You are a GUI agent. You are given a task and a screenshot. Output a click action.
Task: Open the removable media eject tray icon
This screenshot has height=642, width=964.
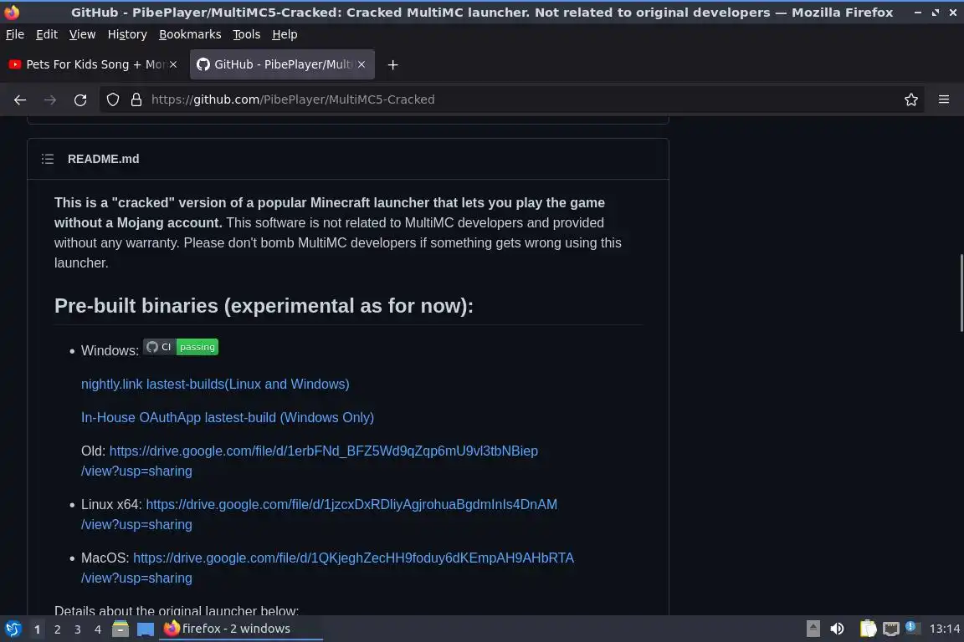pyautogui.click(x=813, y=629)
